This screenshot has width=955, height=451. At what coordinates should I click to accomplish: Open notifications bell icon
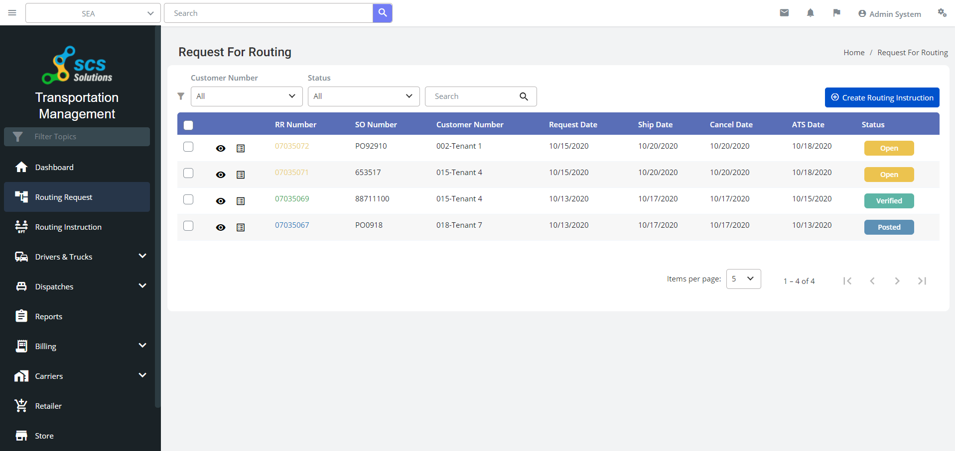[811, 13]
